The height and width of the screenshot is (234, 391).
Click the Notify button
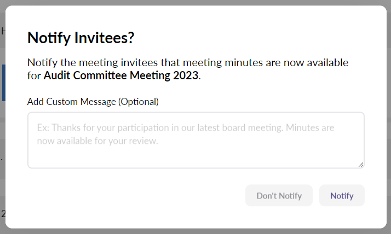tap(342, 196)
